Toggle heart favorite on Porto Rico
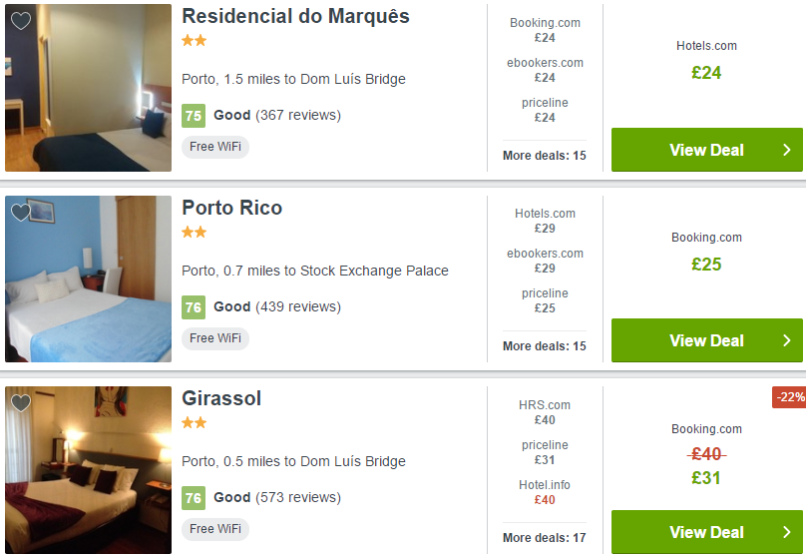Screen dimensions: 806x558 pyautogui.click(x=20, y=213)
